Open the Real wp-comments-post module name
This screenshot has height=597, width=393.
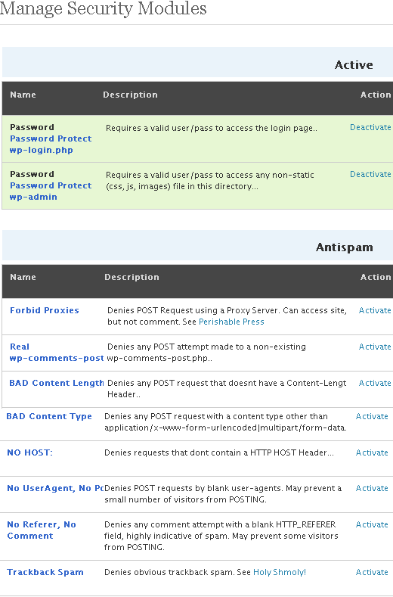coord(57,353)
